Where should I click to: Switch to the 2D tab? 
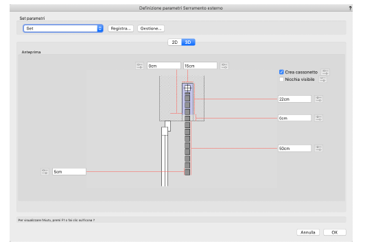point(174,42)
